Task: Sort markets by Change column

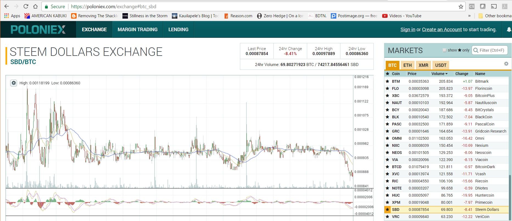Action: click(462, 74)
